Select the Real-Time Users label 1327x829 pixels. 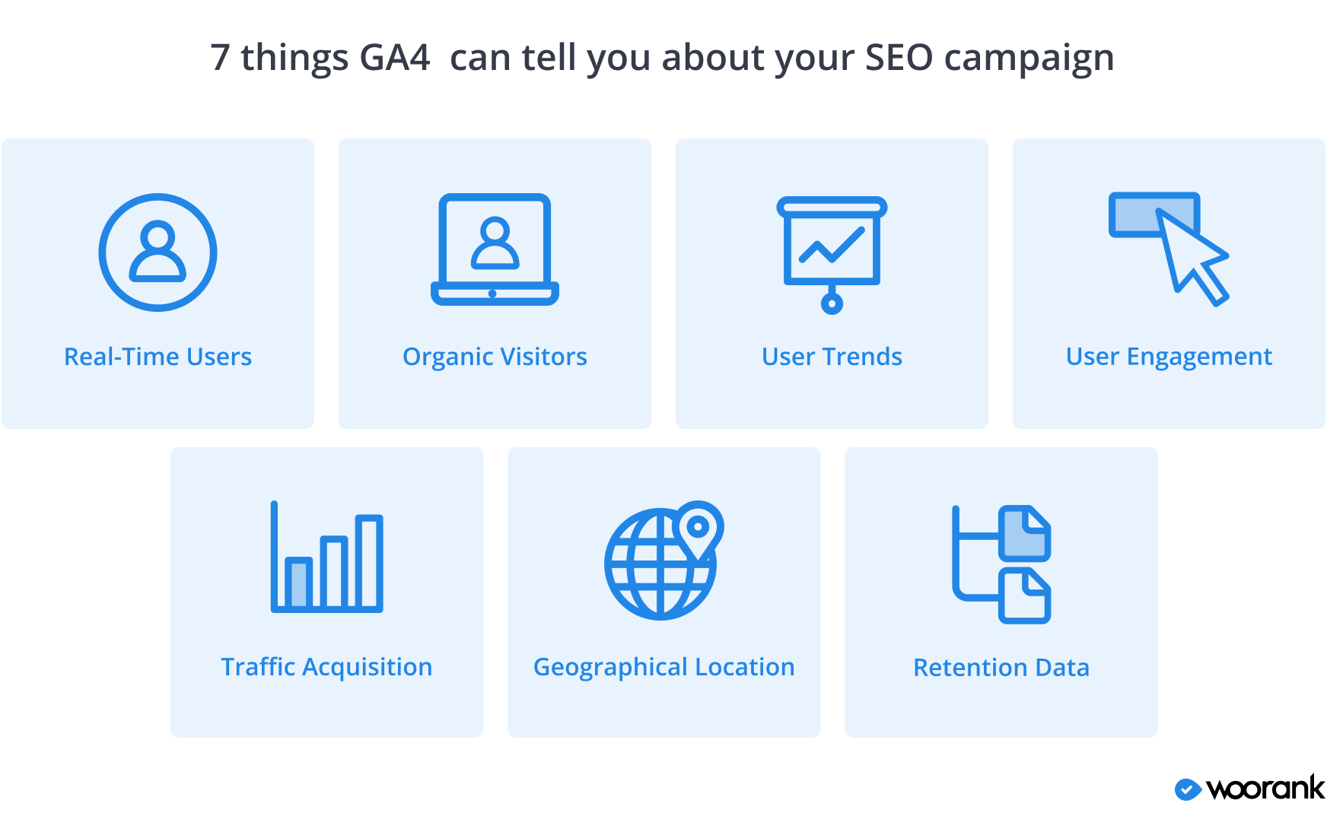click(158, 357)
